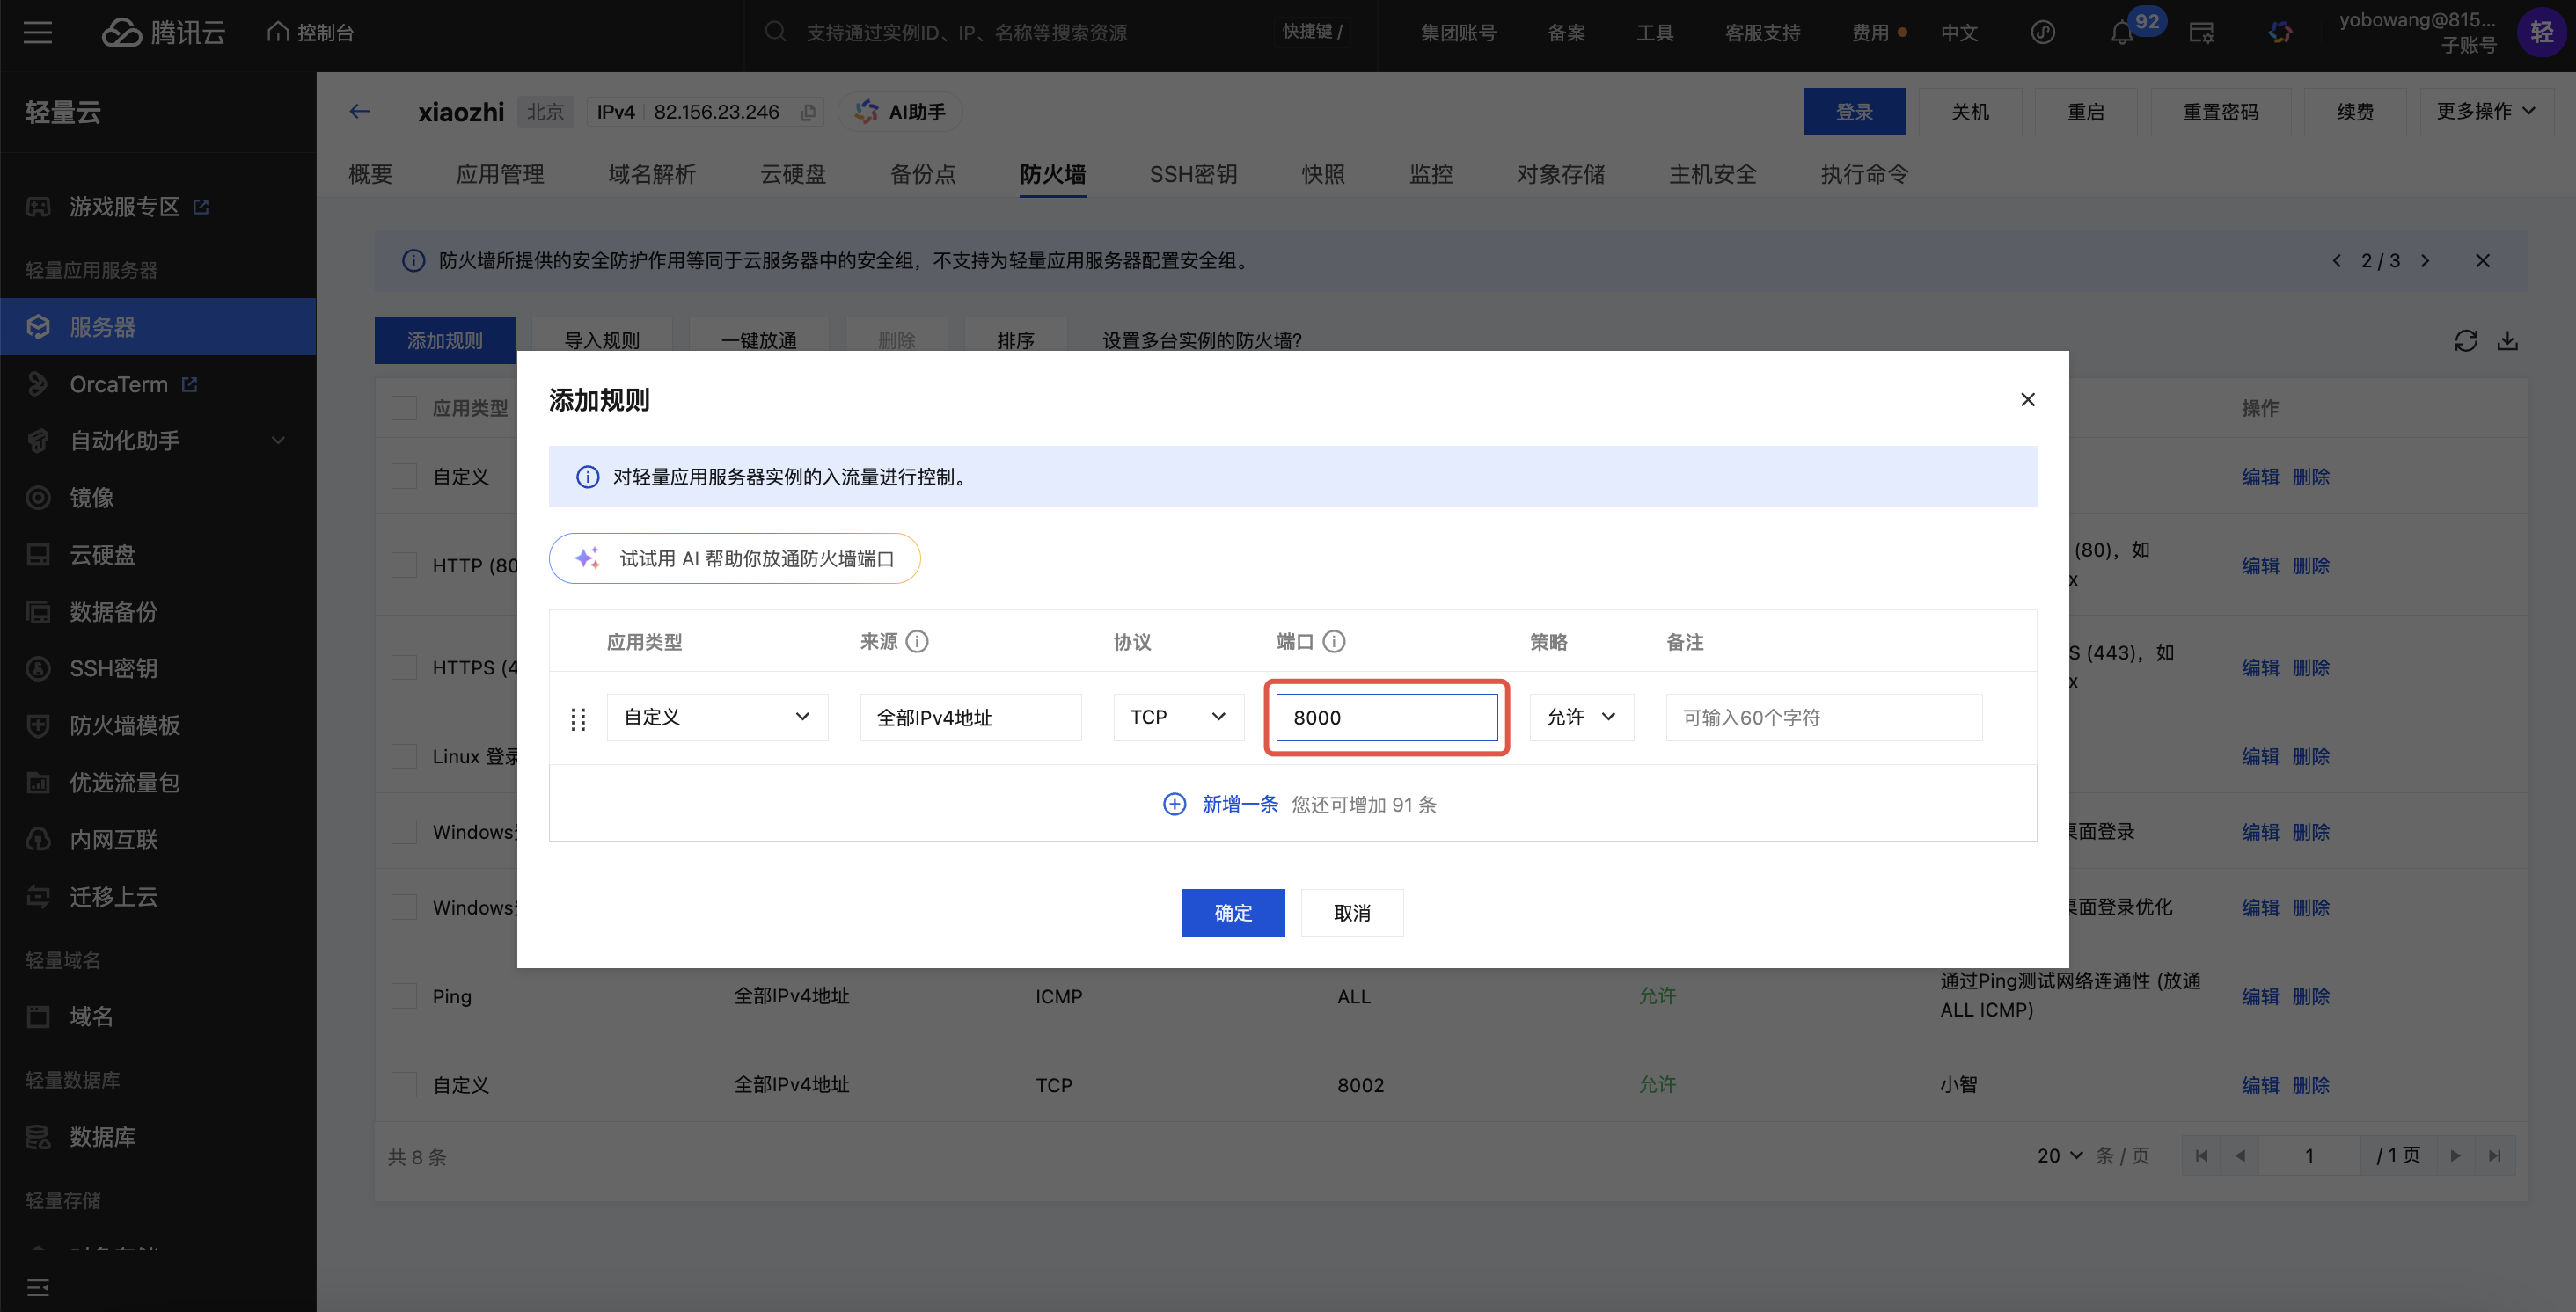
Task: Click the export download icon
Action: [2507, 340]
